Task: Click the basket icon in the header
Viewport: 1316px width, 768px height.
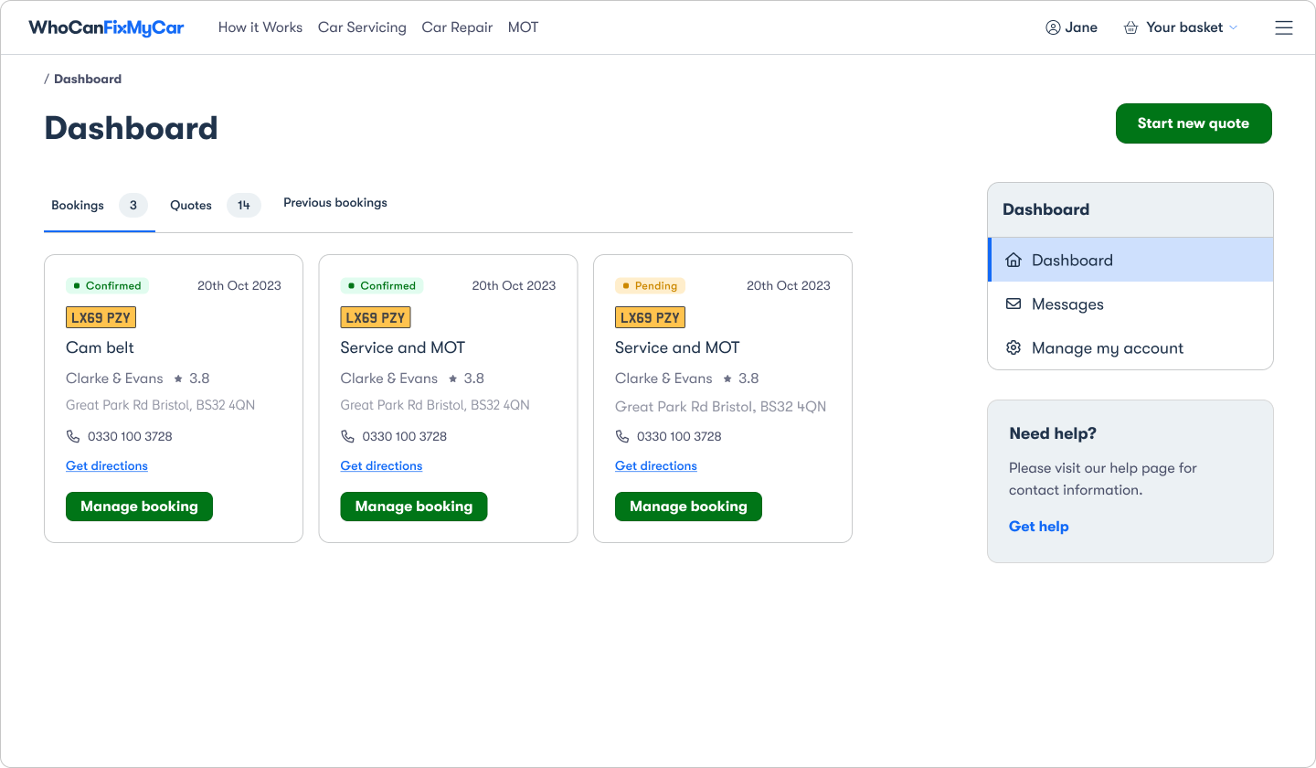Action: pyautogui.click(x=1130, y=27)
